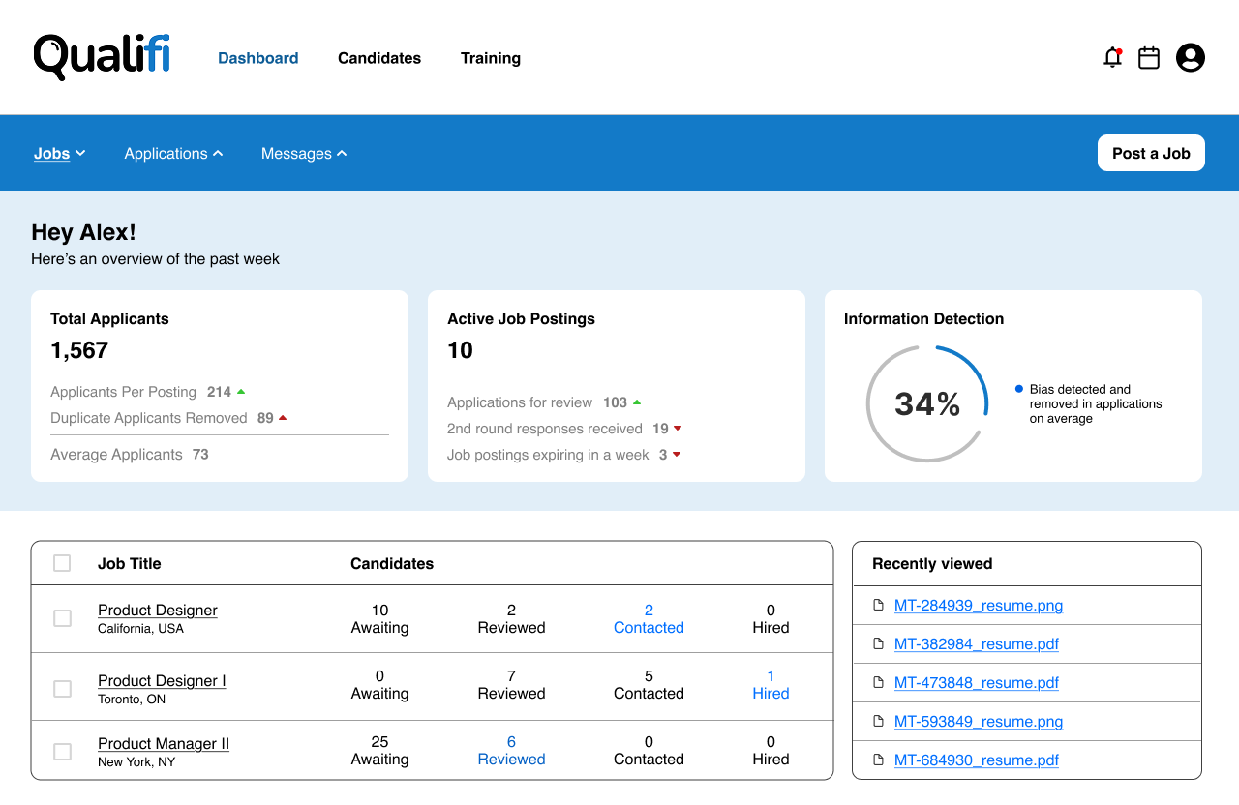Screen dimensions: 1239x805
Task: Click the 34% bias detection progress ring
Action: click(927, 404)
